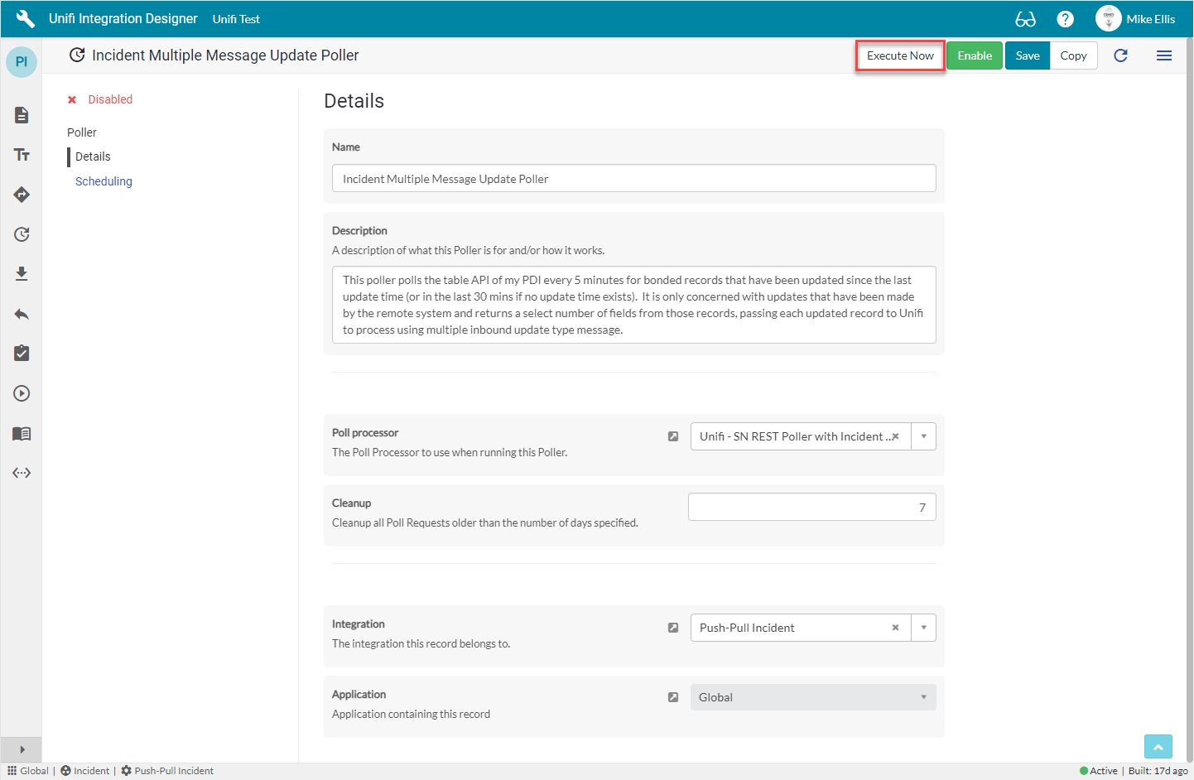
Task: Open the document icon in left sidebar
Action: coord(22,115)
